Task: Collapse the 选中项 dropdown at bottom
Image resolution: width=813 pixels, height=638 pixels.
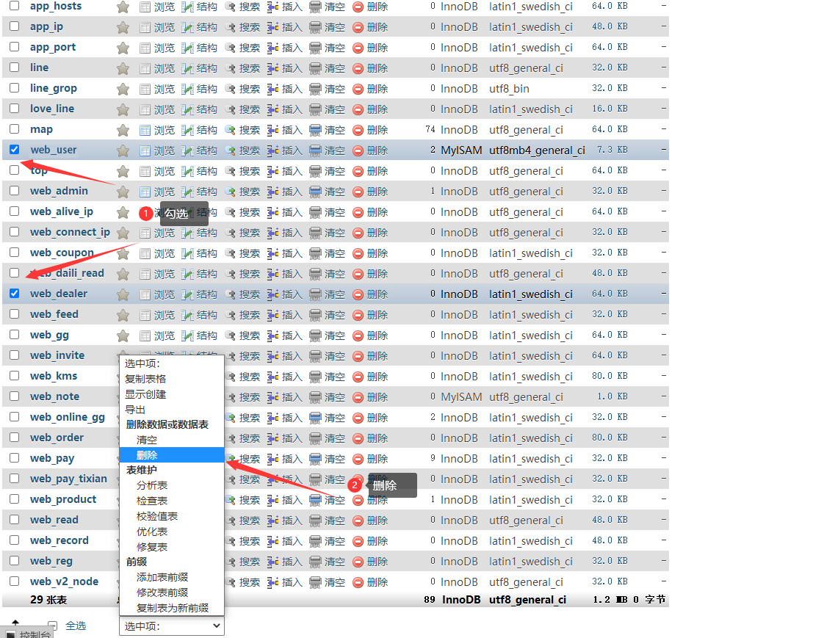Action: 171,626
